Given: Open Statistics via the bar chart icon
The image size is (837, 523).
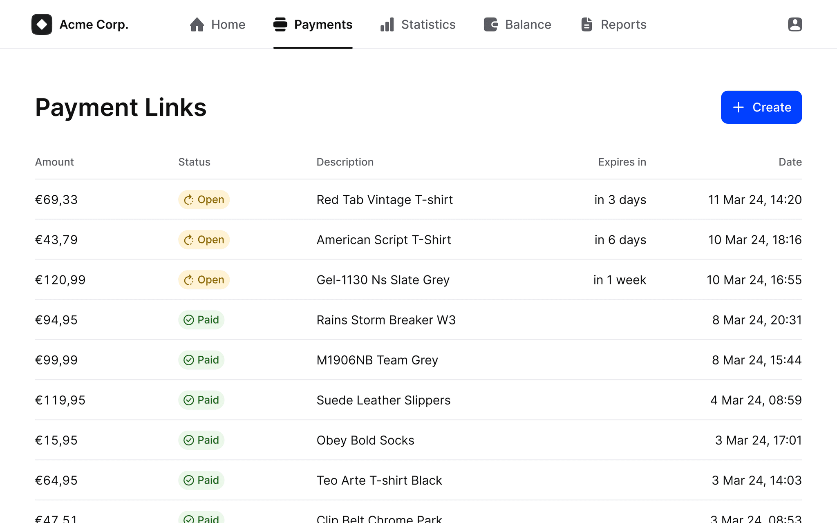Looking at the screenshot, I should coord(386,25).
